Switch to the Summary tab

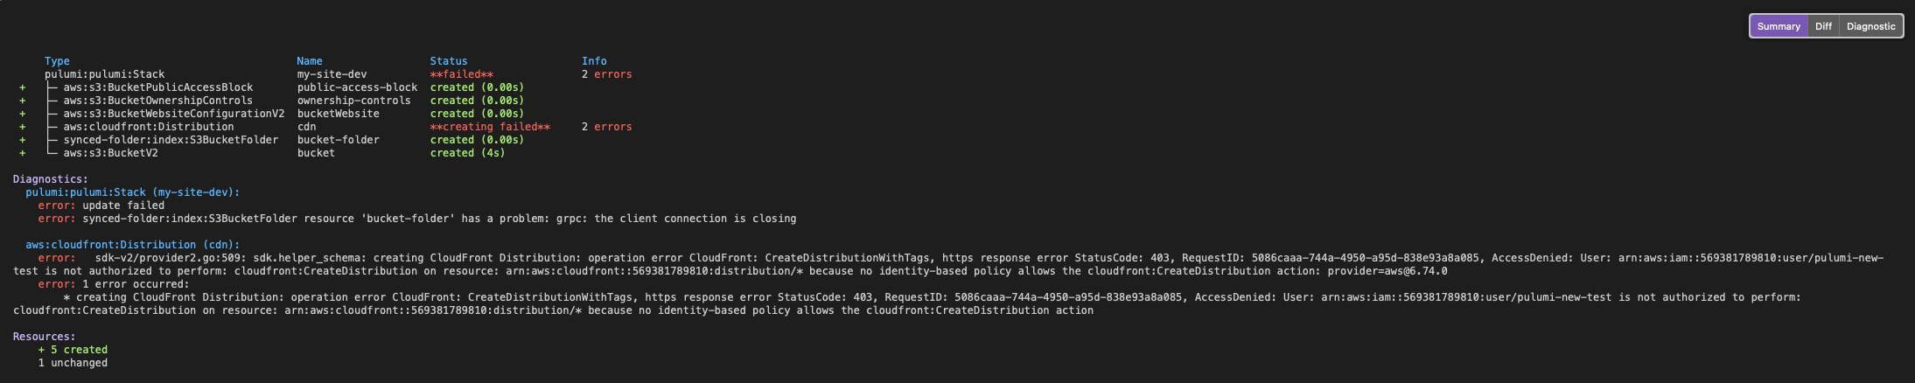1779,26
